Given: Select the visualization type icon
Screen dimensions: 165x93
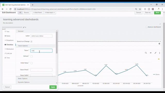Looking at the screenshot, I should tap(151, 53).
